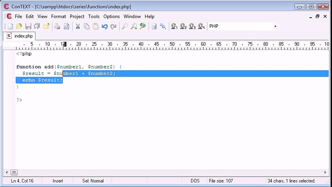Click the Save all files icon
The width and height of the screenshot is (332, 187).
point(37,26)
